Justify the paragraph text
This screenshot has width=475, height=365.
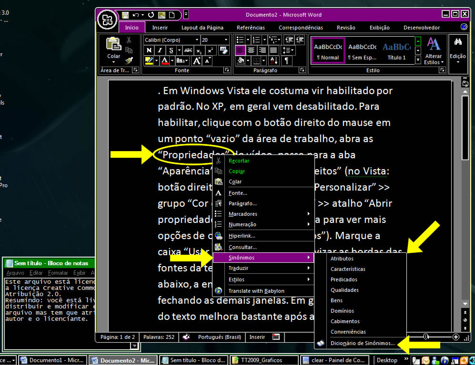[273, 50]
